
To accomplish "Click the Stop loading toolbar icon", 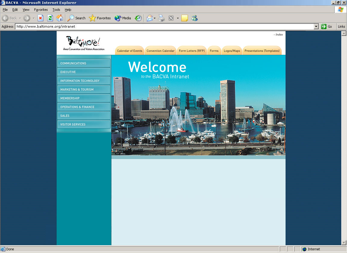I will coord(40,18).
